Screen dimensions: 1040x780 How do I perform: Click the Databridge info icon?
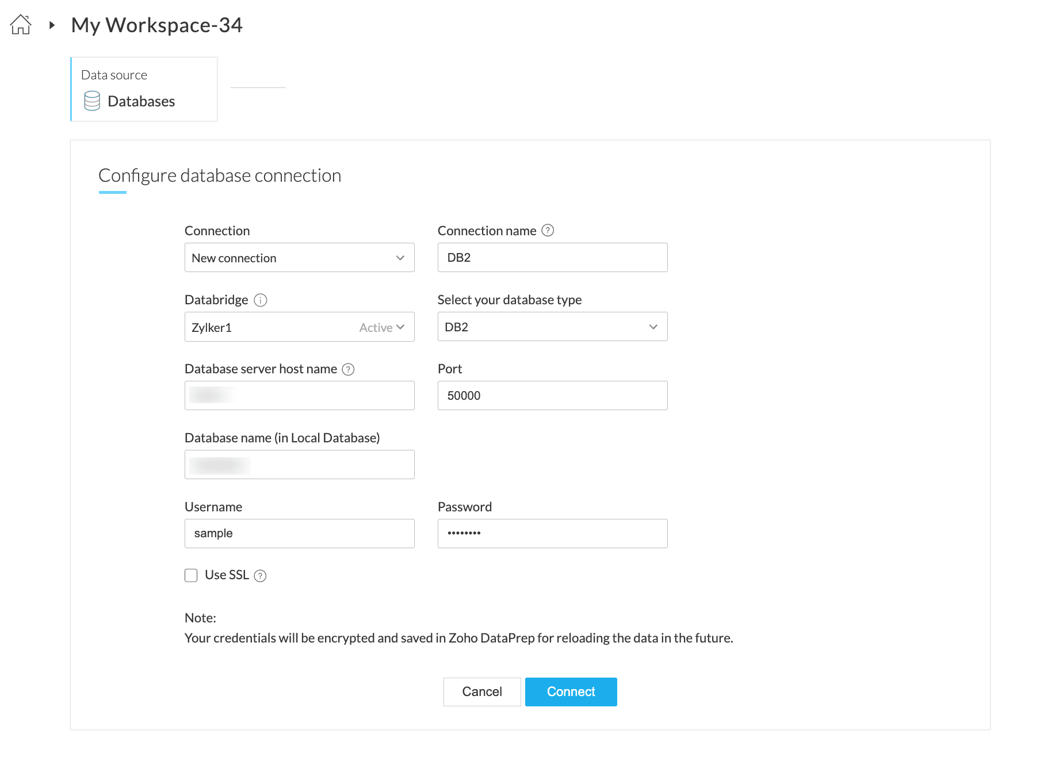pyautogui.click(x=261, y=300)
